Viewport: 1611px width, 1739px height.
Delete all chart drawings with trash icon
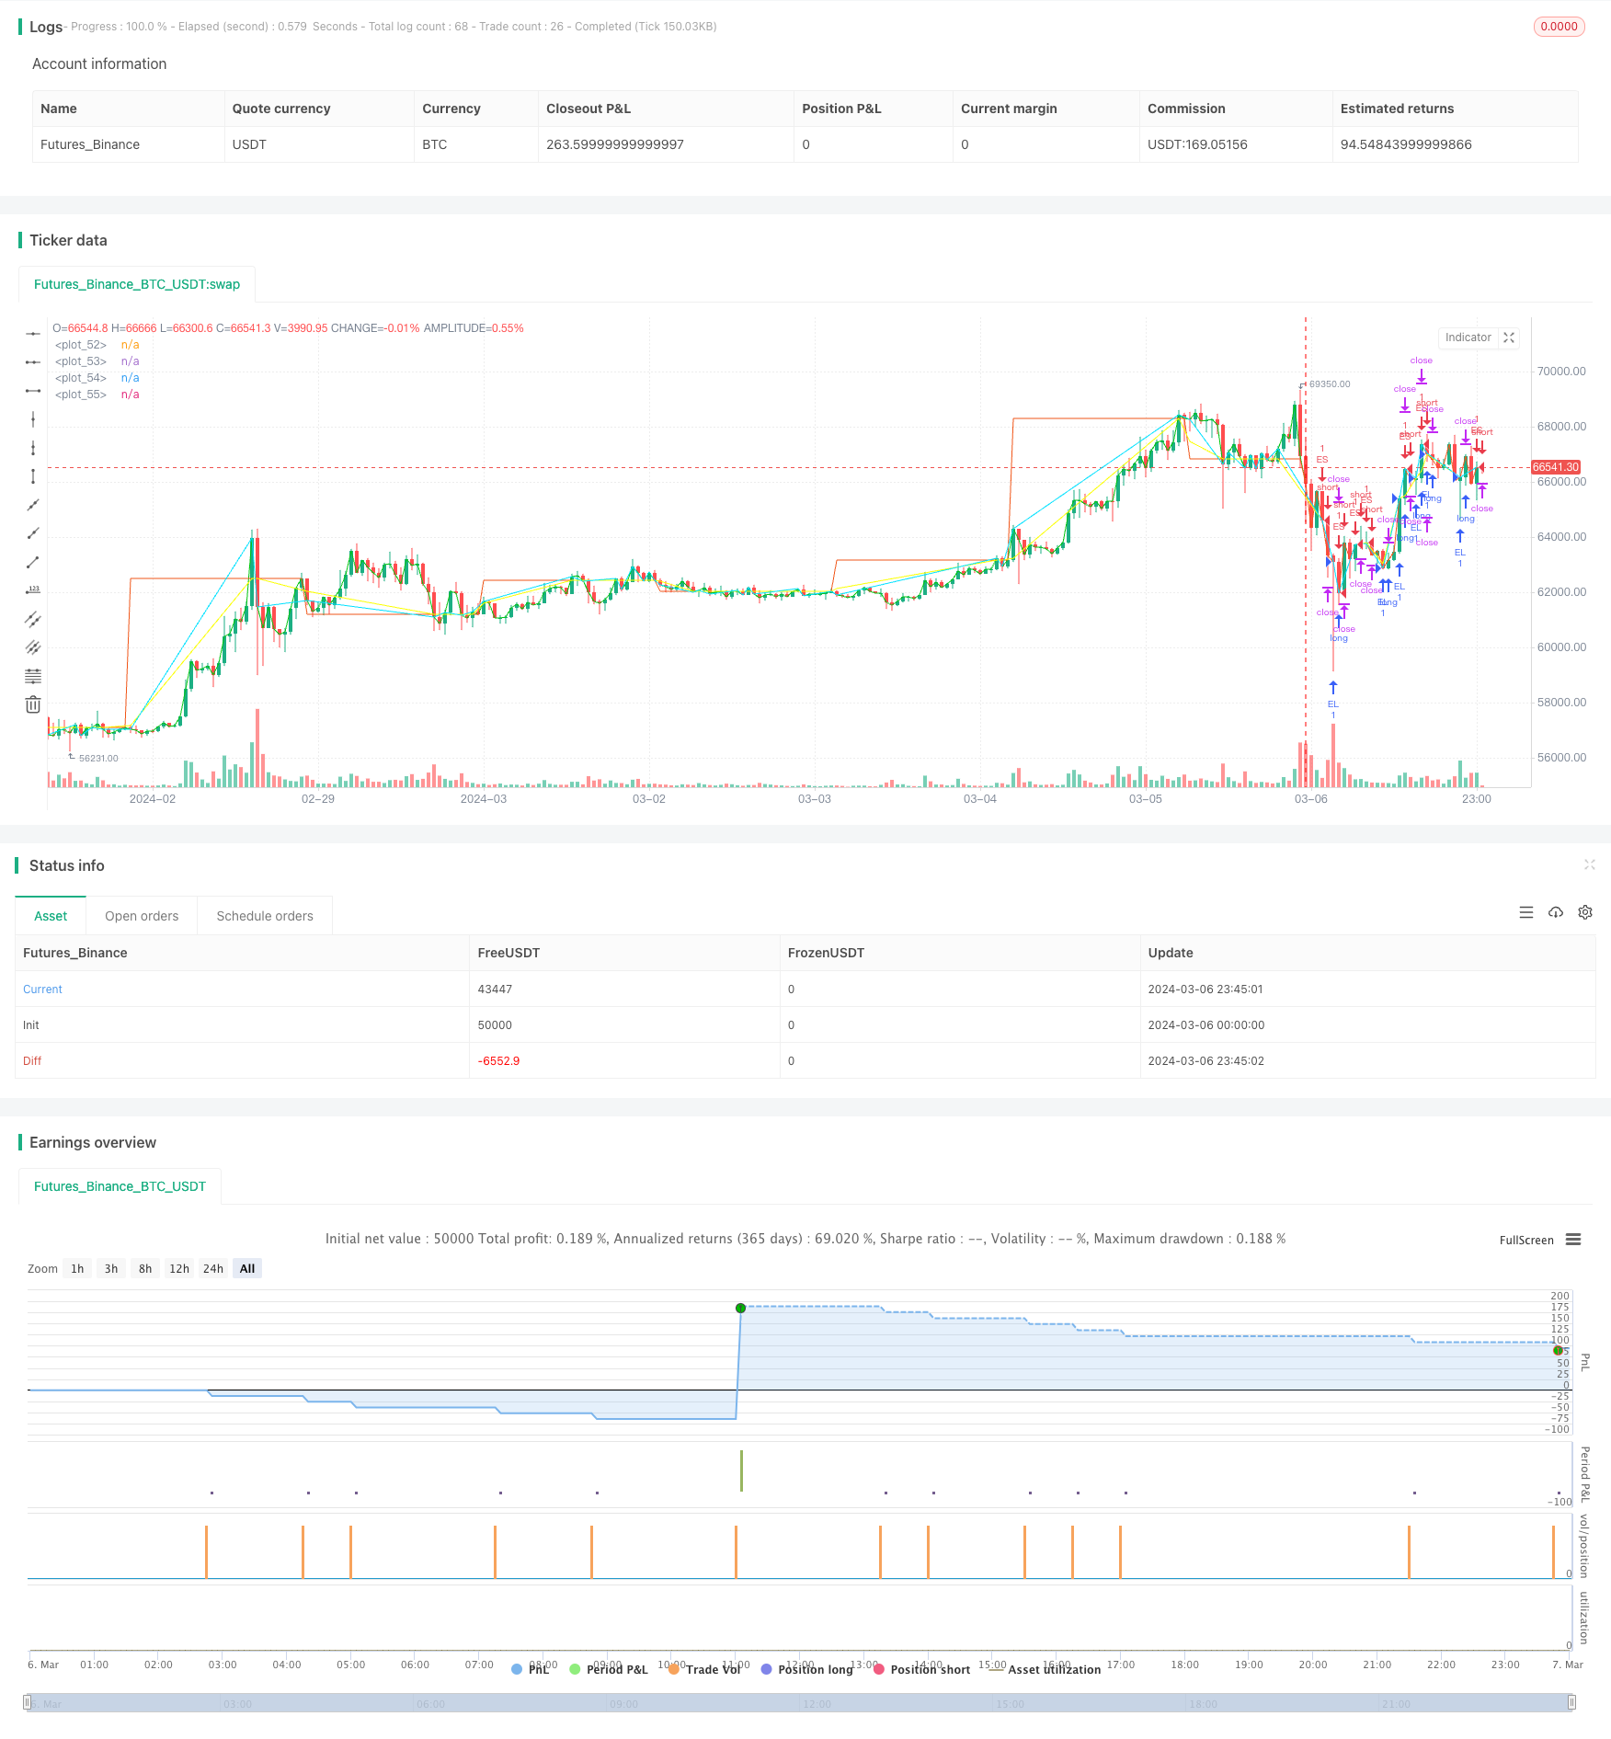(x=33, y=704)
